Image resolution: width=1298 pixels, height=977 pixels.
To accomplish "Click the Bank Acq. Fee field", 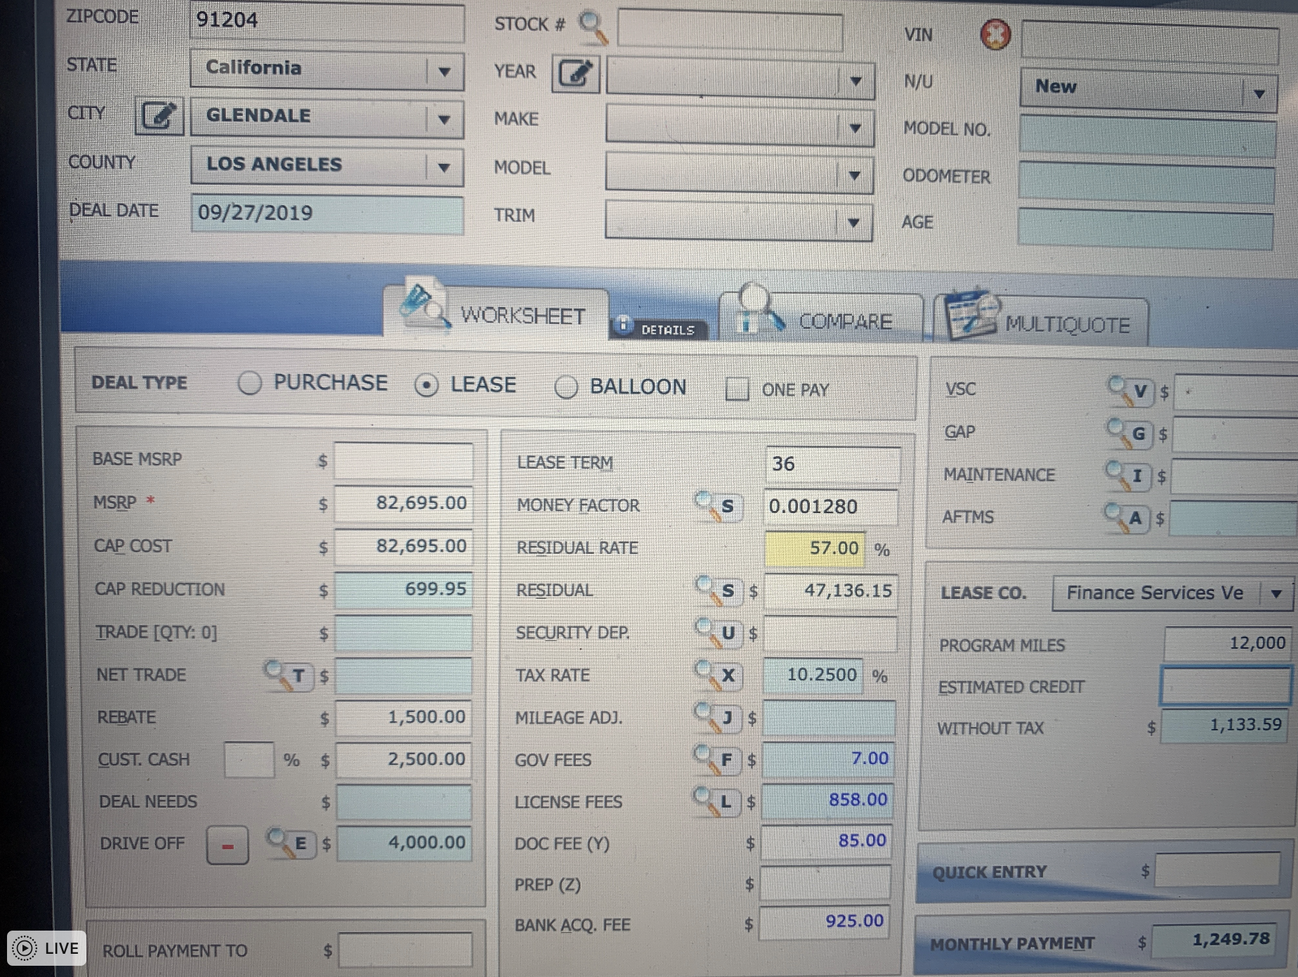I will (x=825, y=922).
